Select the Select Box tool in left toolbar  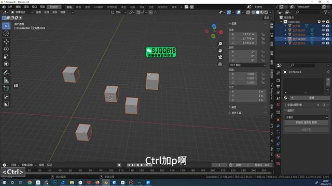coord(6,26)
